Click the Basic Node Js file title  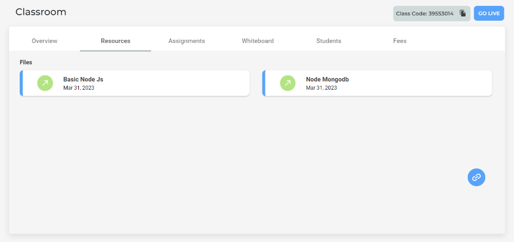click(83, 79)
